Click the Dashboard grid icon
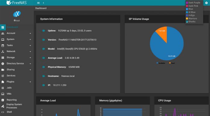 [3, 27]
